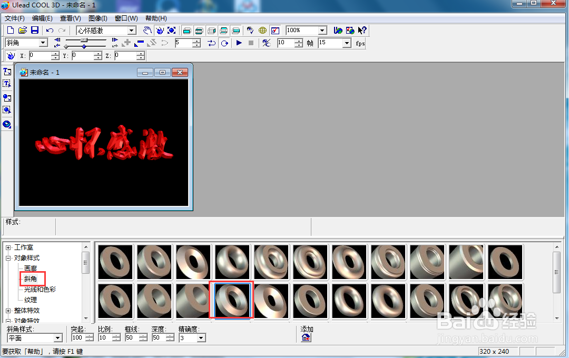The image size is (569, 358).
Task: Select 光线和色彩 in the tree
Action: tap(40, 290)
